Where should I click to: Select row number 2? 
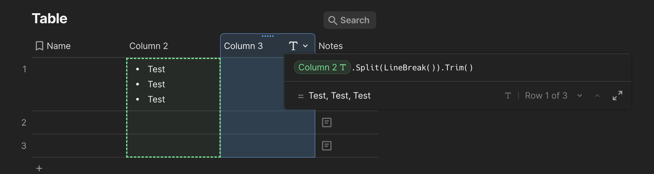tap(24, 122)
